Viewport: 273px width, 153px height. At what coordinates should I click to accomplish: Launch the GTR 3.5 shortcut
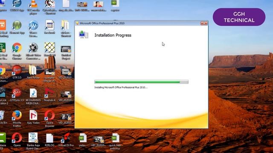click(17, 70)
